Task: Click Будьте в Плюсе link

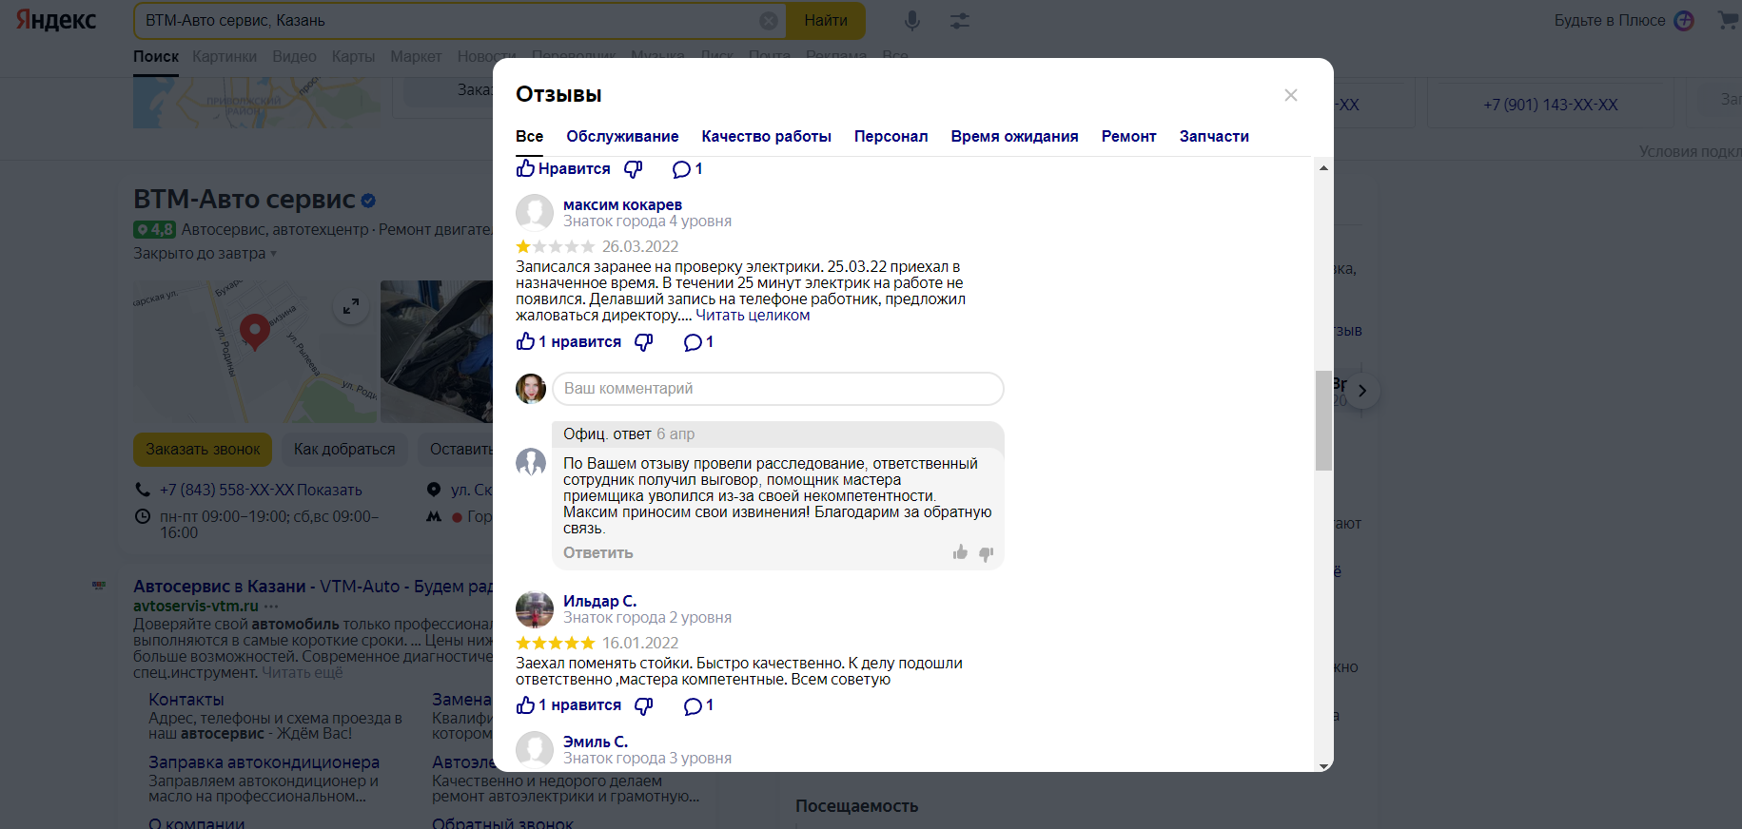Action: (x=1610, y=20)
